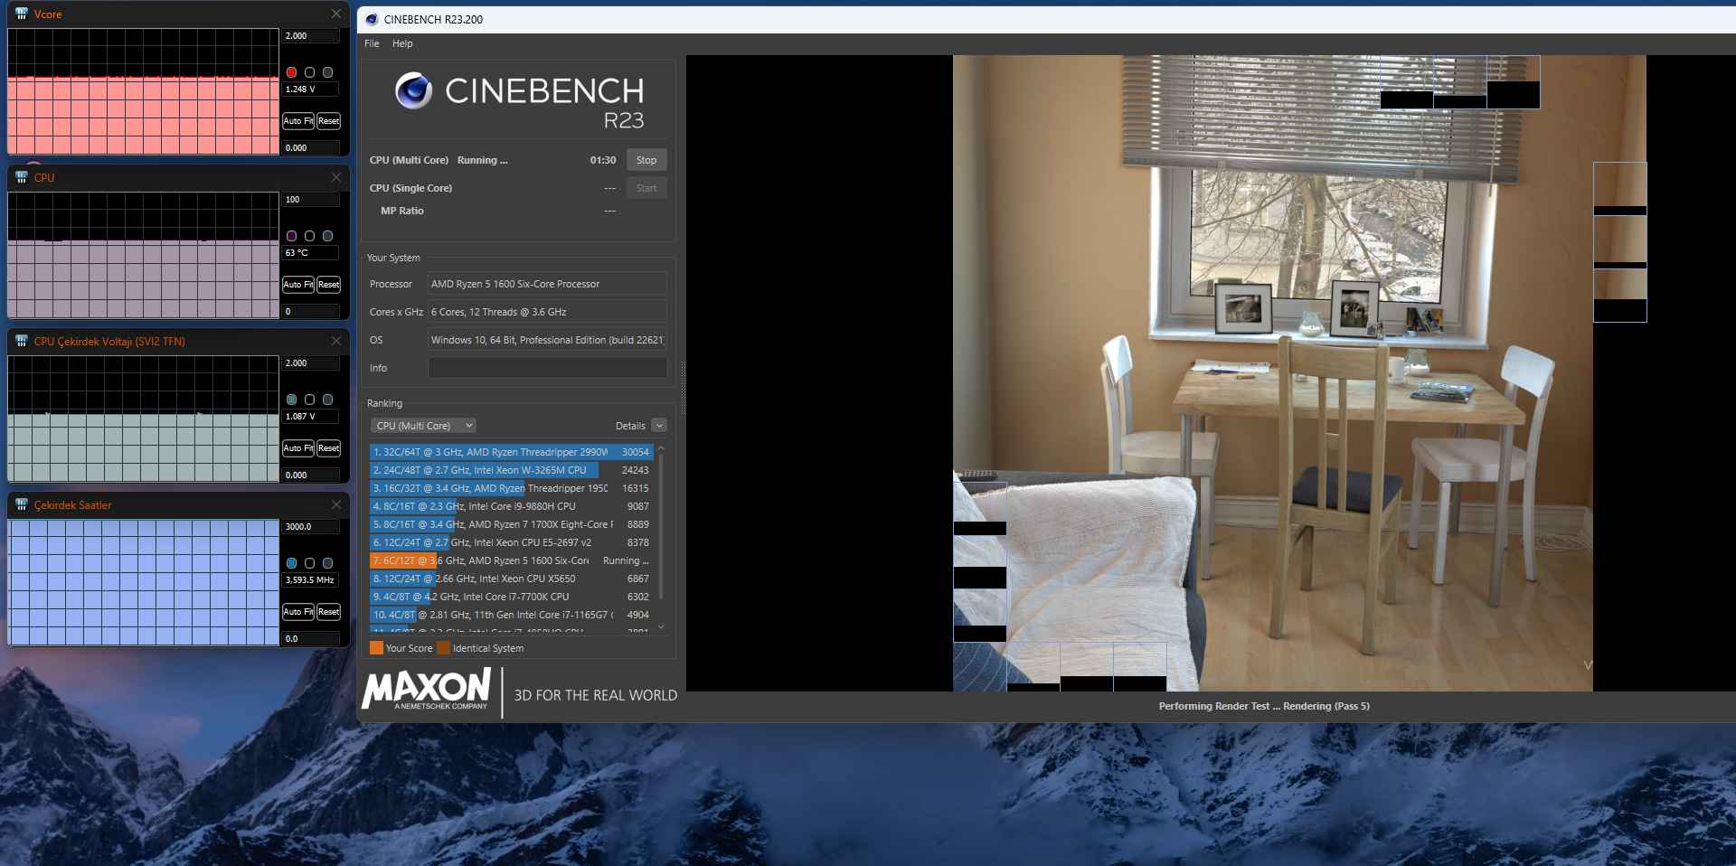This screenshot has height=866, width=1736.
Task: Click the brown Identical System legend square
Action: 443,648
